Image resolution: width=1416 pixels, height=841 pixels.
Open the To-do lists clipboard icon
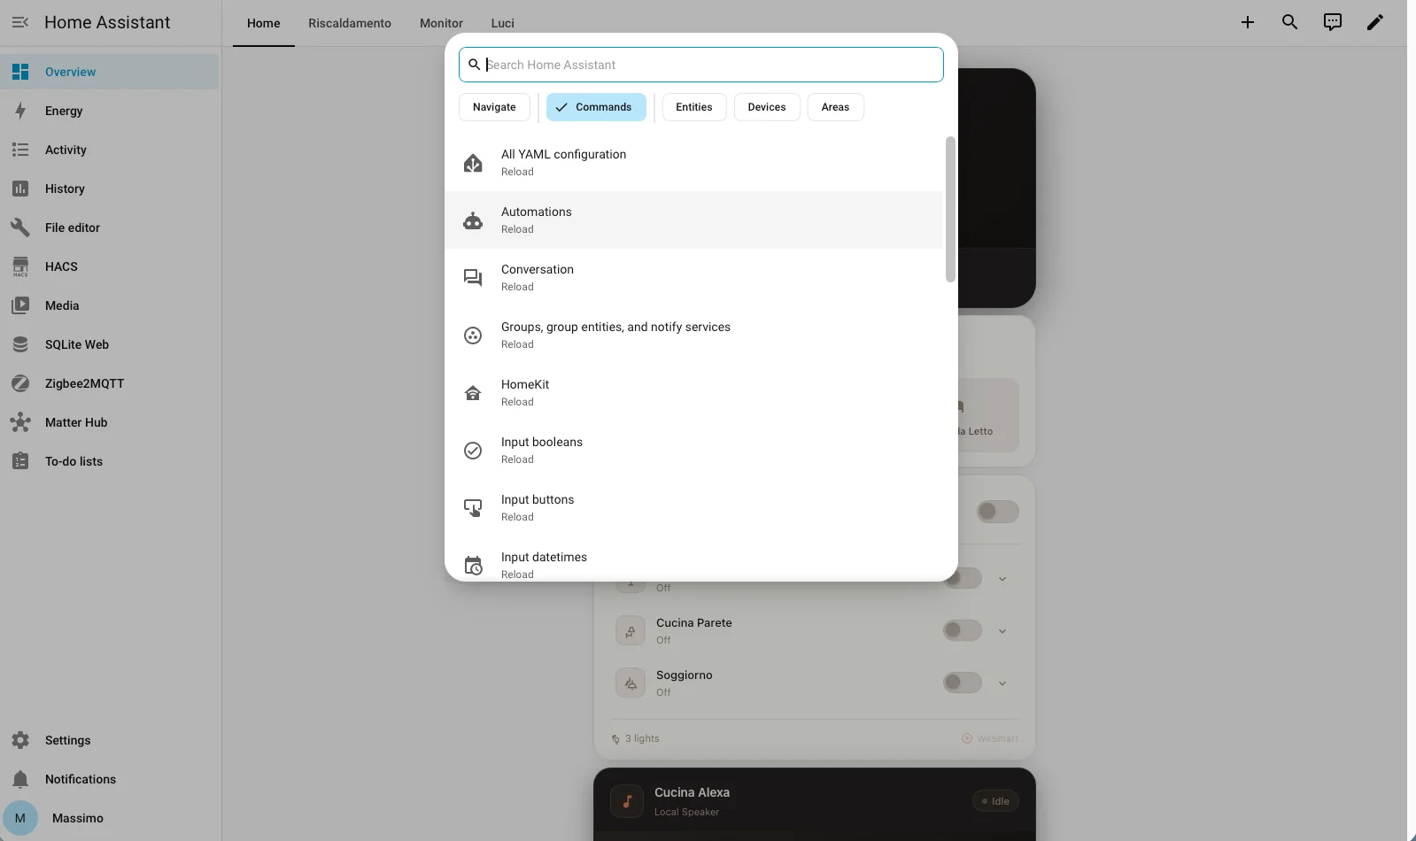(x=20, y=461)
